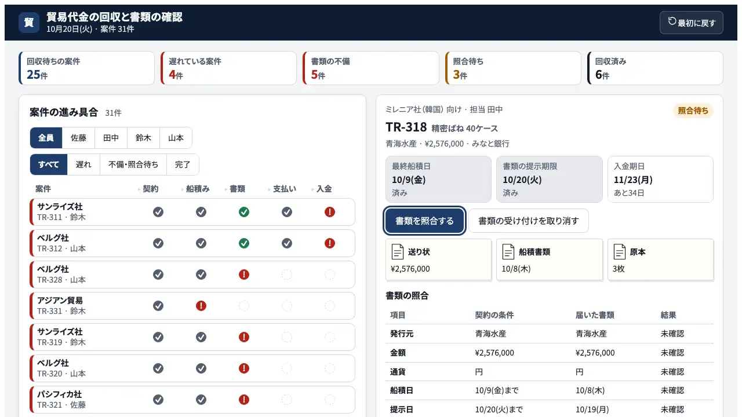Click green check icon in TR-312 書類 column
Viewport: 742px width, 417px height.
pos(244,243)
